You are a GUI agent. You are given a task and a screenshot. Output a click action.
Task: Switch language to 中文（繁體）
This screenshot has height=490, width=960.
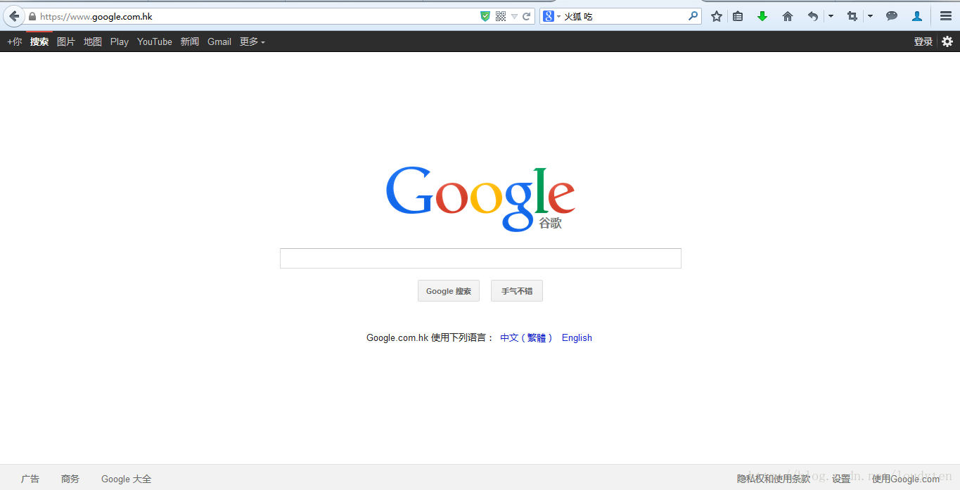[526, 337]
